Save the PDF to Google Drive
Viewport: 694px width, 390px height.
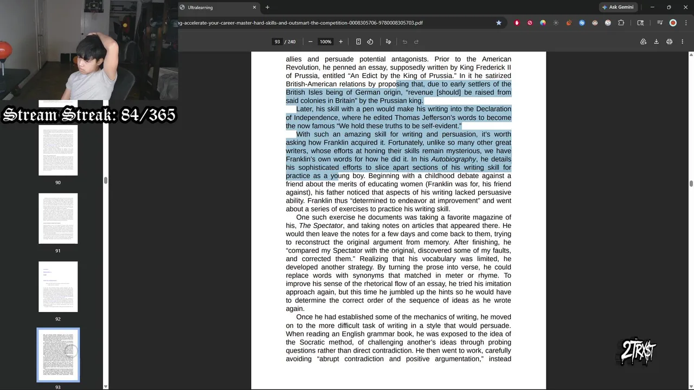[643, 42]
